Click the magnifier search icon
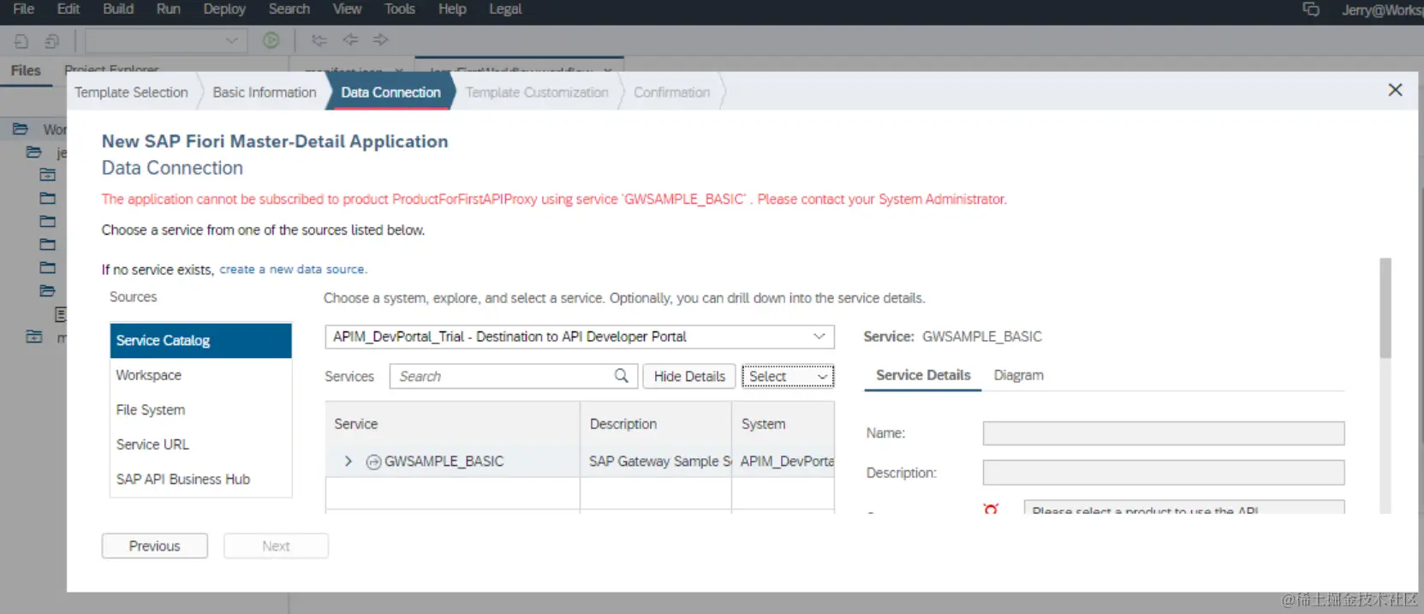Image resolution: width=1424 pixels, height=614 pixels. click(622, 376)
